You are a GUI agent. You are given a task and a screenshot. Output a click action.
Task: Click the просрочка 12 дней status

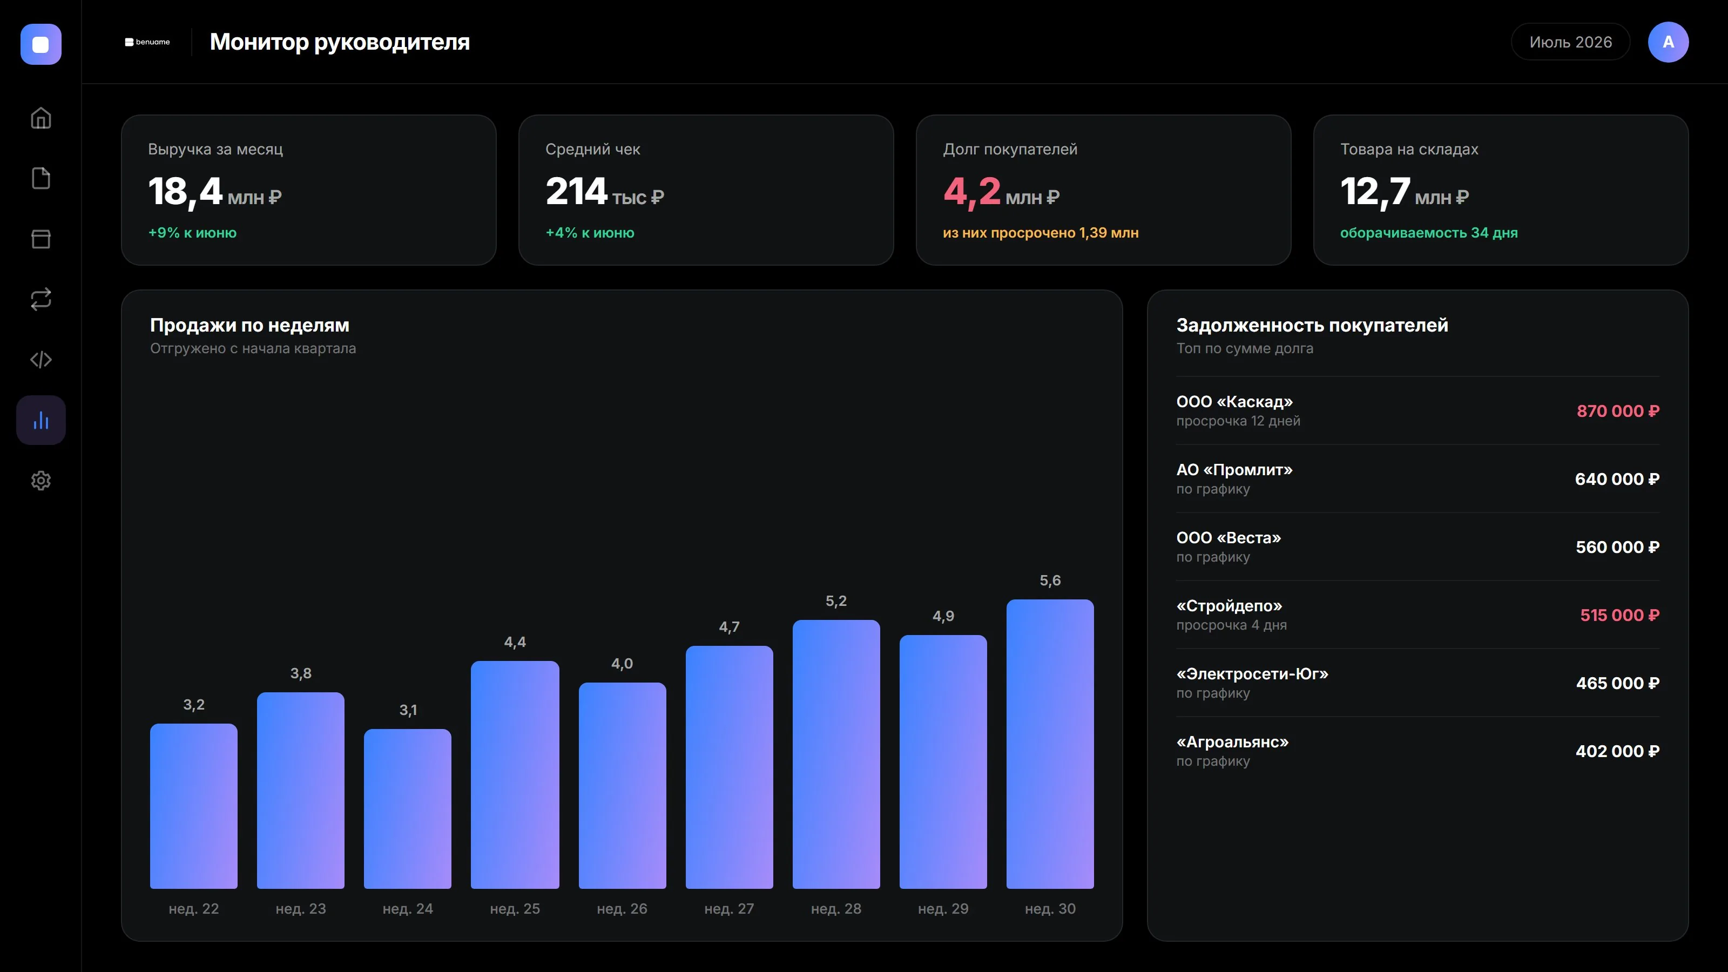1238,421
